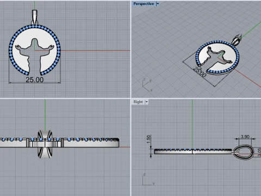
Task: Select the 1.50 thickness dimension text
Action: point(148,139)
